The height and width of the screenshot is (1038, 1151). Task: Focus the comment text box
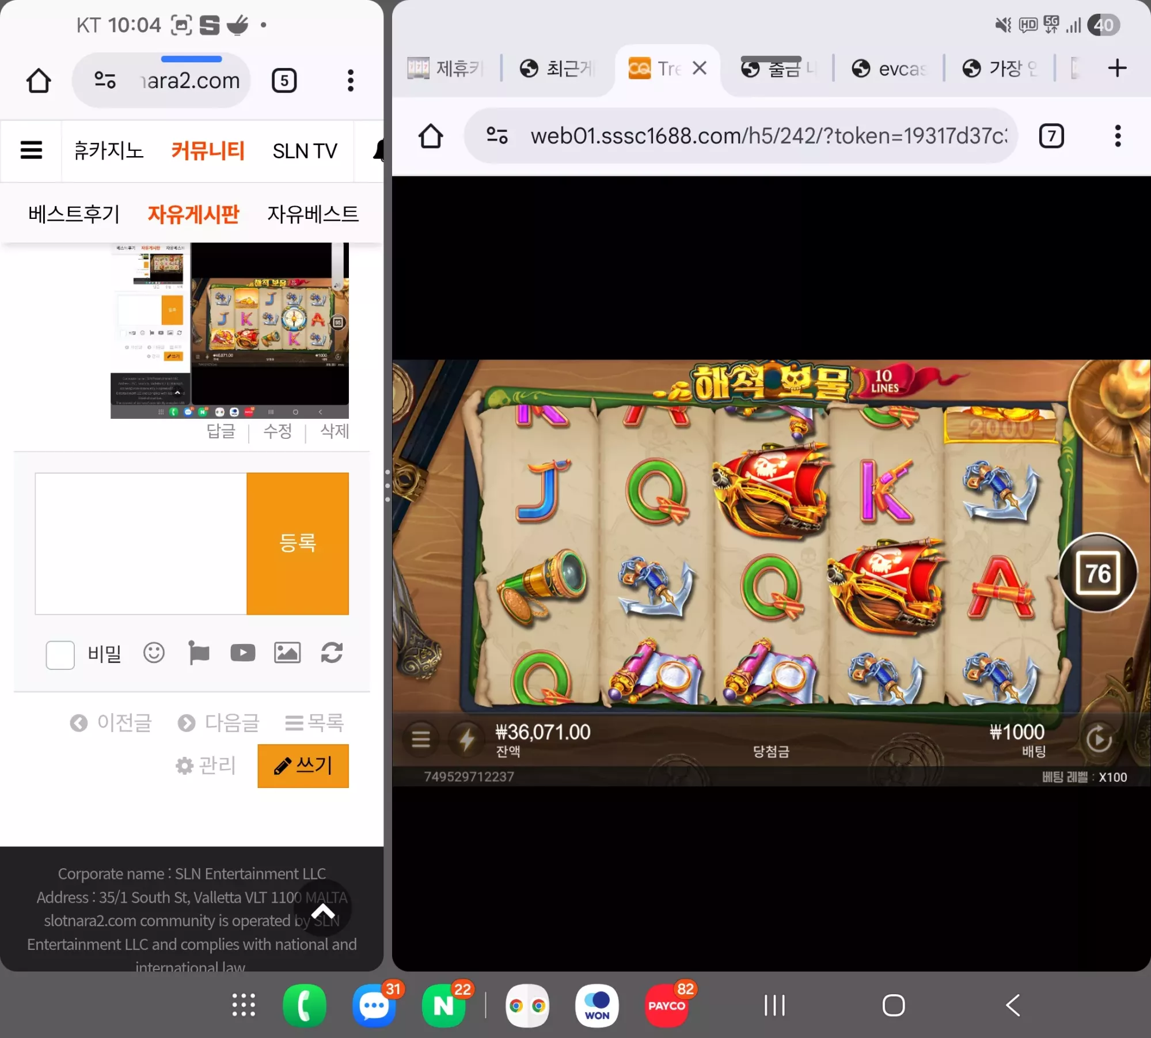(141, 544)
